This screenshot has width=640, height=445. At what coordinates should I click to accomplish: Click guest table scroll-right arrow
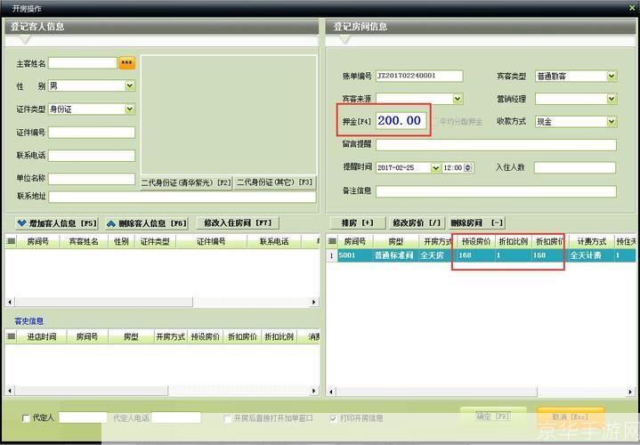[314, 302]
